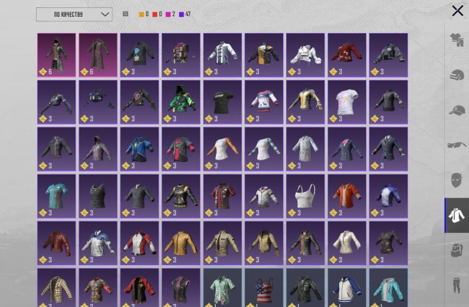The image size is (469, 307).
Task: Select the yellow leather jacket
Action: pos(181,243)
